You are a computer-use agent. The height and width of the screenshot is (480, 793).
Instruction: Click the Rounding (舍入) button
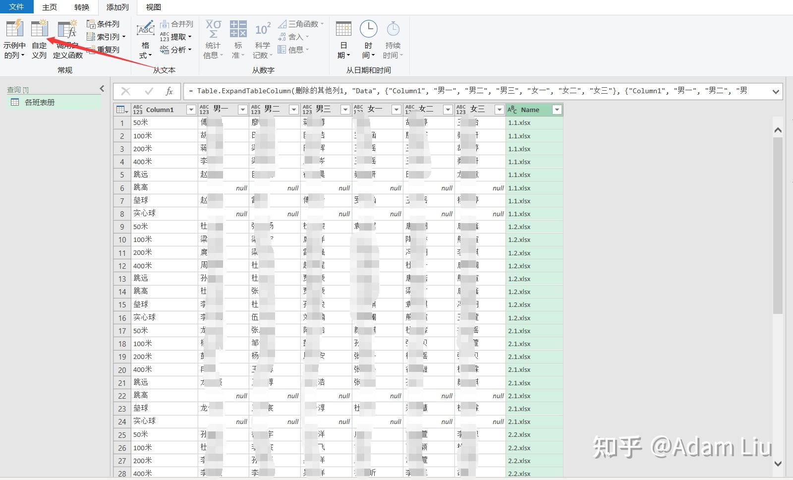click(293, 37)
